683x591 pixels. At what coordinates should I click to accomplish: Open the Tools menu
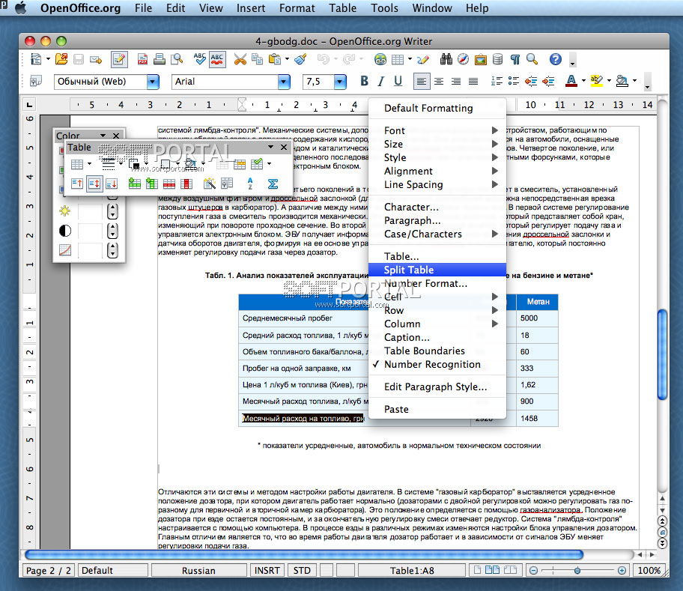coord(384,7)
